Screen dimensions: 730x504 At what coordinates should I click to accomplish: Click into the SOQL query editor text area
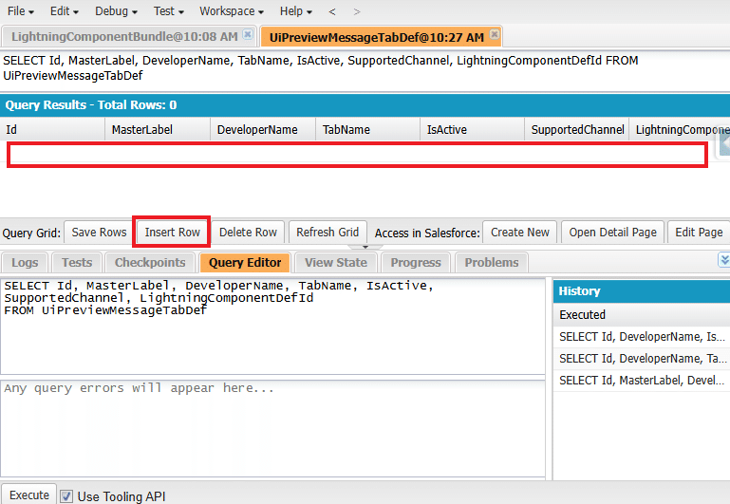click(x=272, y=326)
